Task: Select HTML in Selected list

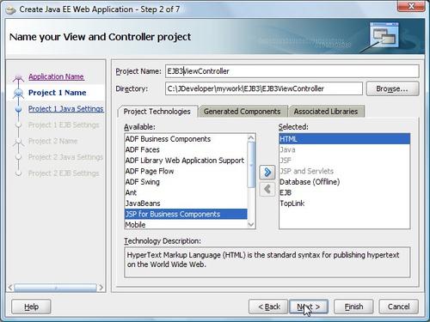Action: 344,139
